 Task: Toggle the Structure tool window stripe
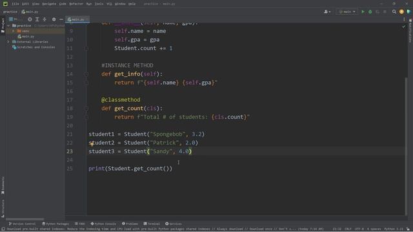(x=3, y=208)
